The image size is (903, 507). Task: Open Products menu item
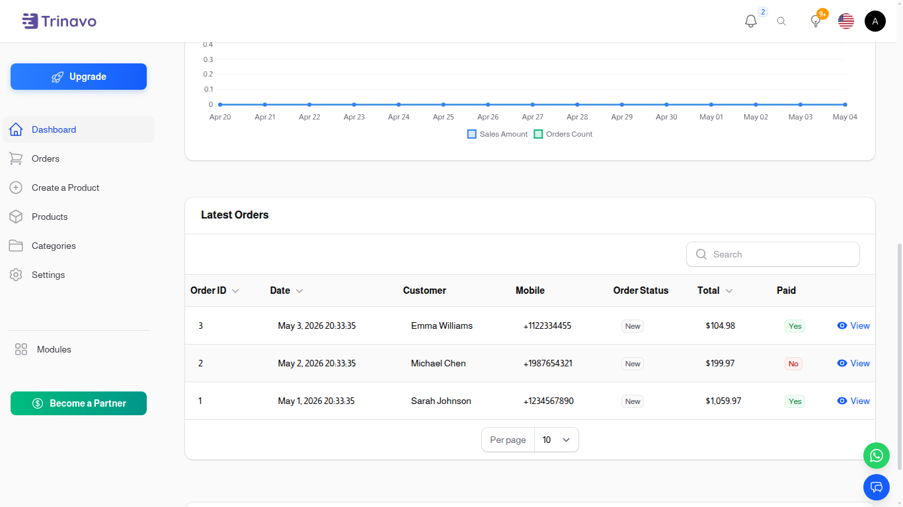point(79,217)
